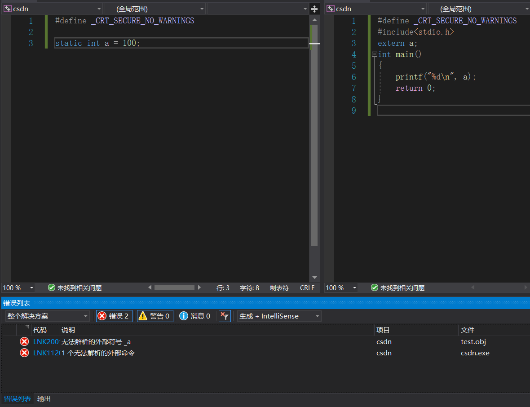Click the 行: 3 line indicator
Image resolution: width=530 pixels, height=407 pixels.
pos(223,288)
